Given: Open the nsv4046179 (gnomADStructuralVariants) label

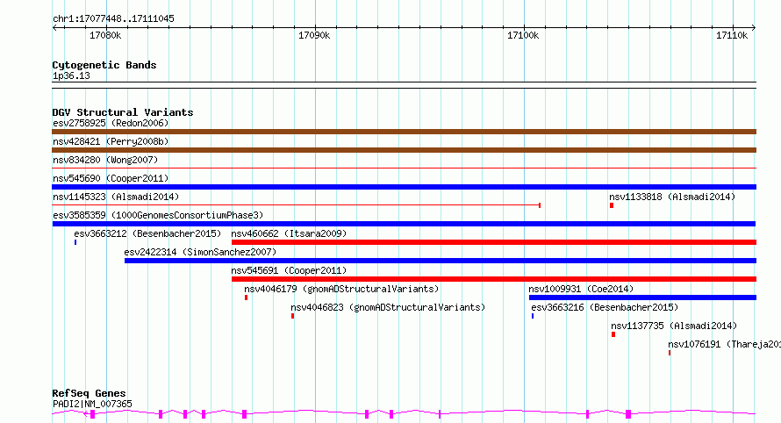Looking at the screenshot, I should pos(341,289).
